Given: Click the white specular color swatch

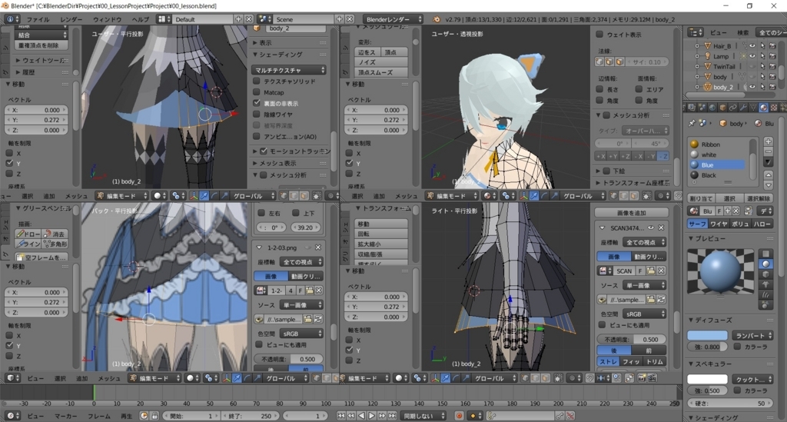Looking at the screenshot, I should pyautogui.click(x=707, y=379).
